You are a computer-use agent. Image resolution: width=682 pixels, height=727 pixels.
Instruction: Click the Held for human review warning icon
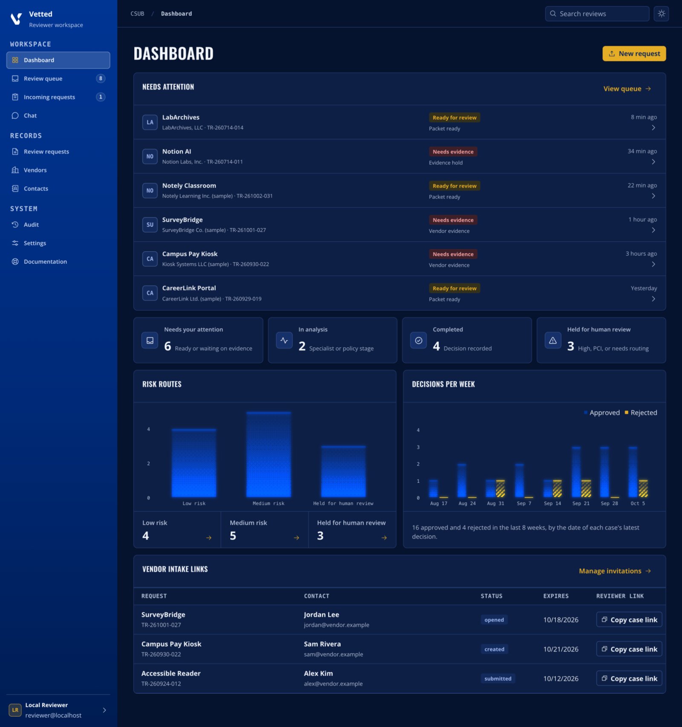(553, 340)
